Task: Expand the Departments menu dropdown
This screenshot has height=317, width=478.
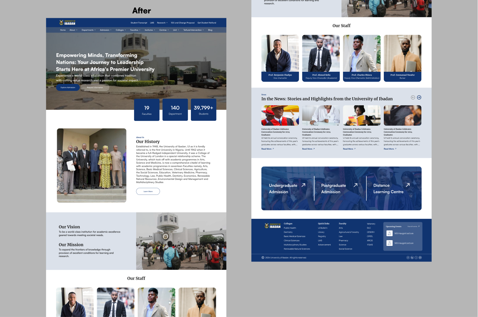Action: 88,30
